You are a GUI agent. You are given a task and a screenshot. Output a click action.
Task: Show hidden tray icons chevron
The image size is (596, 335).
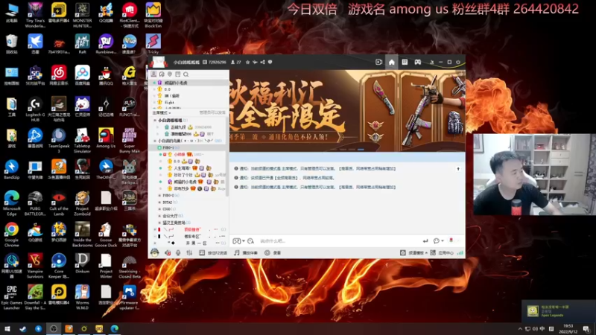(x=520, y=328)
